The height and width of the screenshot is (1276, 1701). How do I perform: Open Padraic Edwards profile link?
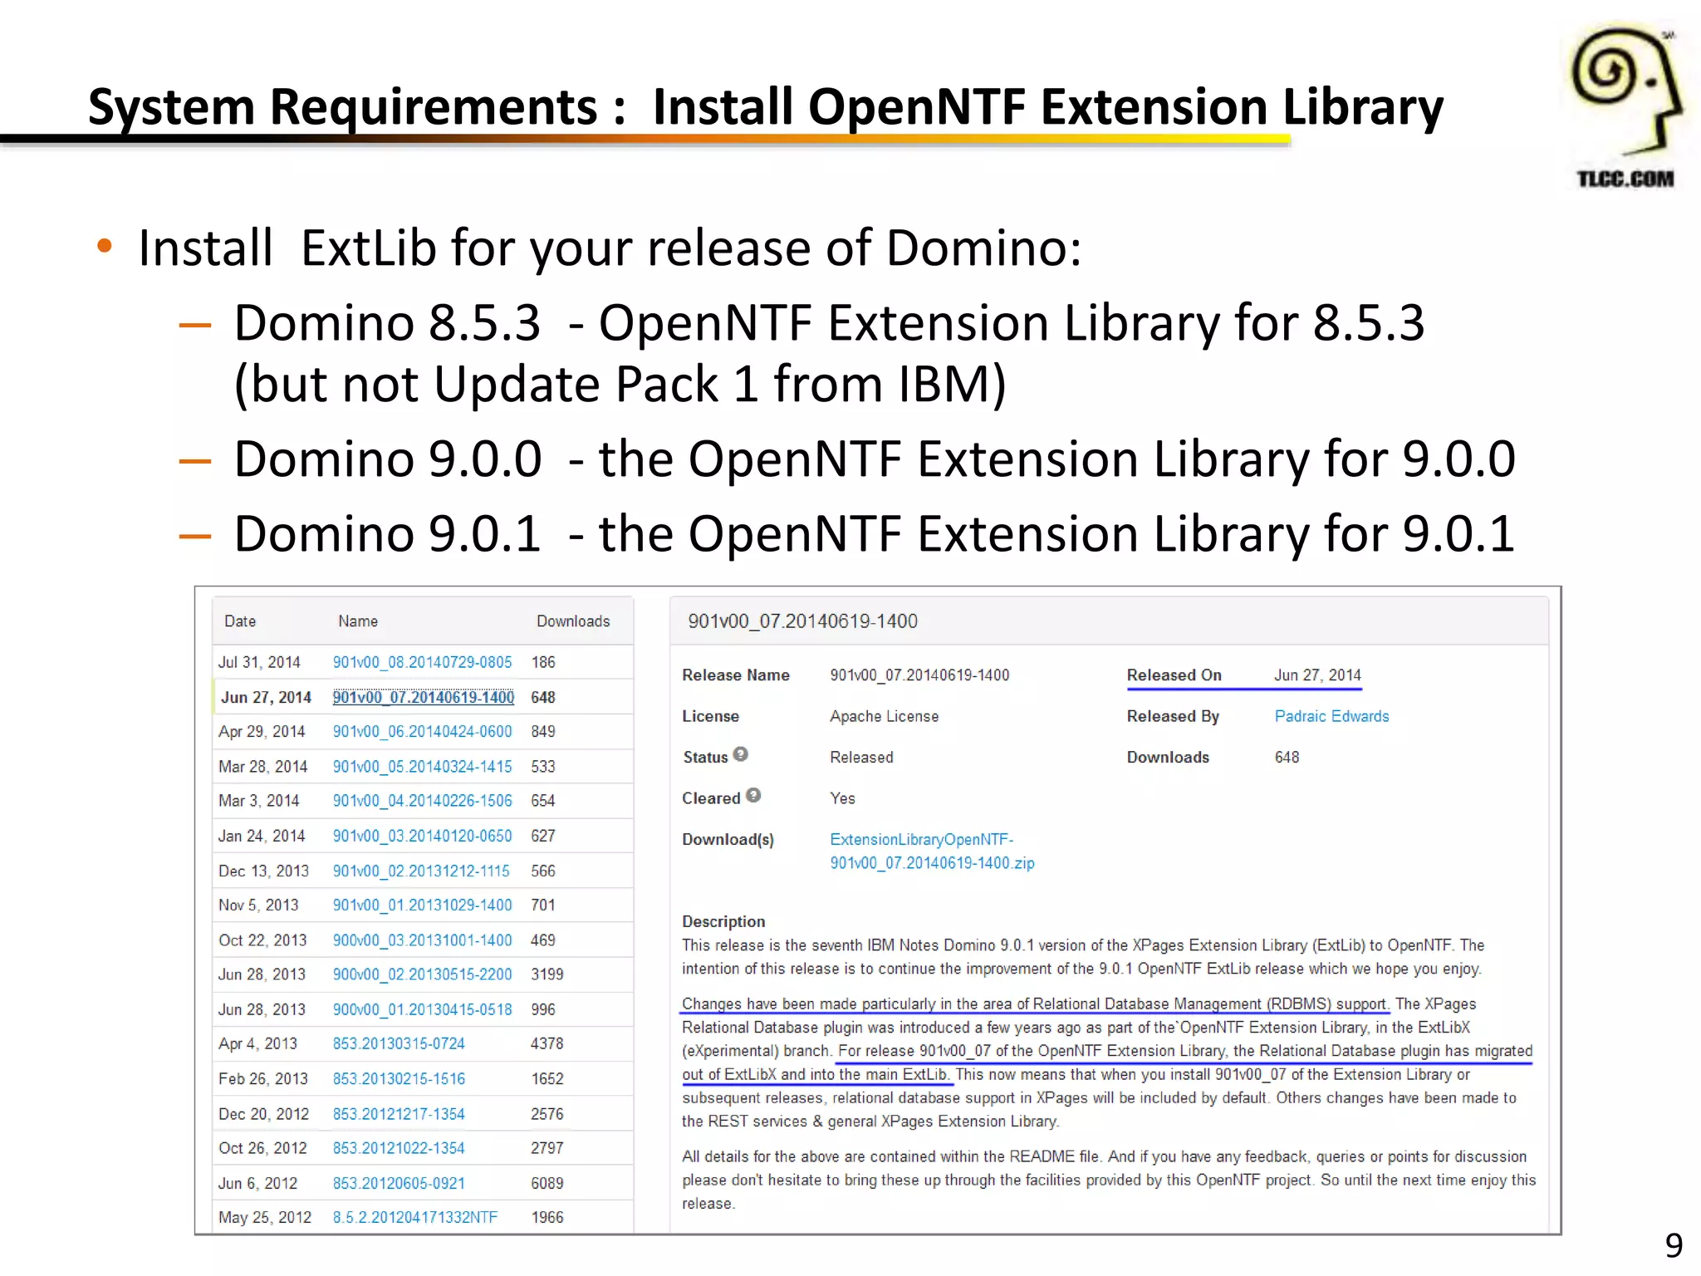pos(1331,716)
